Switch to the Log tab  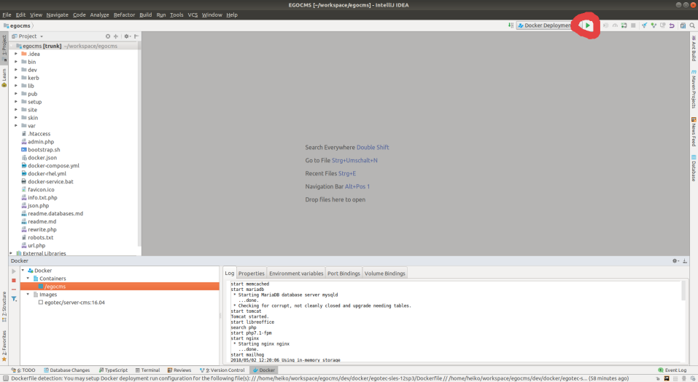pyautogui.click(x=229, y=273)
